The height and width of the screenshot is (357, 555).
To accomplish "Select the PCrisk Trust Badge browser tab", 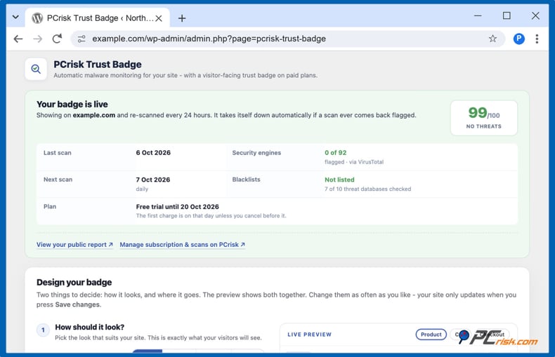I will 98,18.
